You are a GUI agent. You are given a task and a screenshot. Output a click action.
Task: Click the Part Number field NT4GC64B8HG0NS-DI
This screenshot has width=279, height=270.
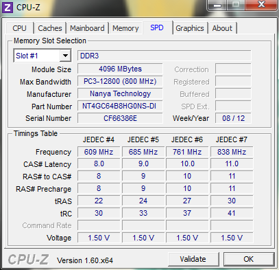[x=120, y=106]
